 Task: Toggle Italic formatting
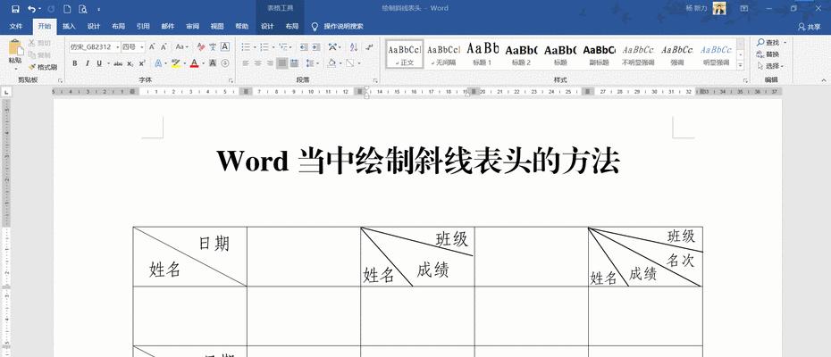(87, 63)
